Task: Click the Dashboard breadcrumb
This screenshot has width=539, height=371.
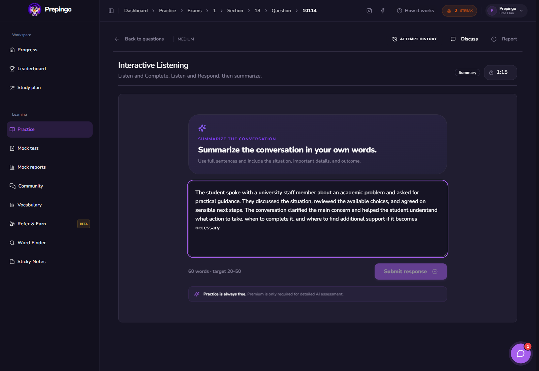Action: pyautogui.click(x=136, y=11)
